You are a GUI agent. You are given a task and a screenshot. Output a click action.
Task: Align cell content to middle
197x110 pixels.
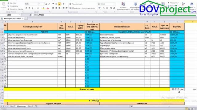point(56,4)
